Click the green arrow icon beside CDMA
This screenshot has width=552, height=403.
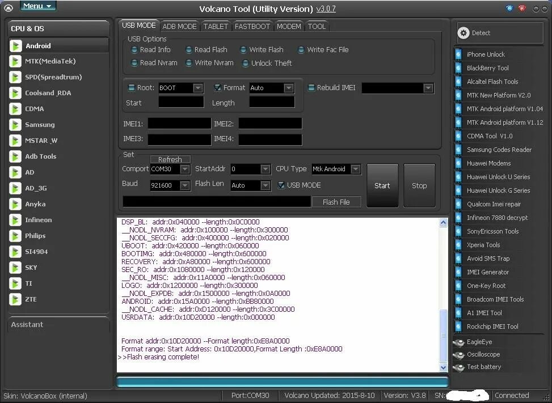(15, 109)
